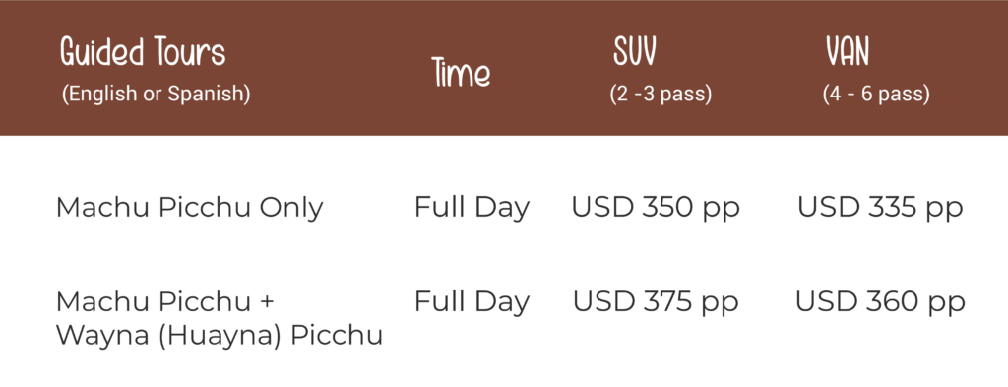This screenshot has width=1008, height=387.
Task: Click the word Tours in the header
Action: pyautogui.click(x=190, y=51)
